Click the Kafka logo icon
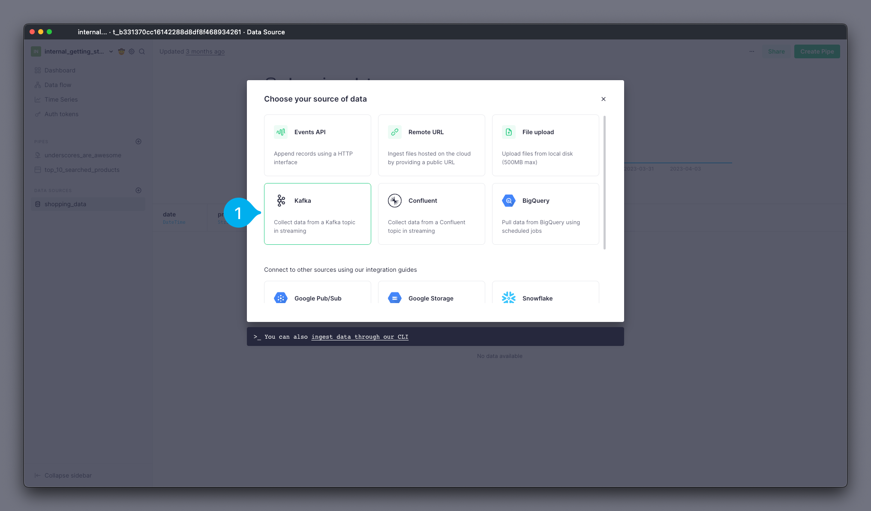871x511 pixels. coord(281,201)
